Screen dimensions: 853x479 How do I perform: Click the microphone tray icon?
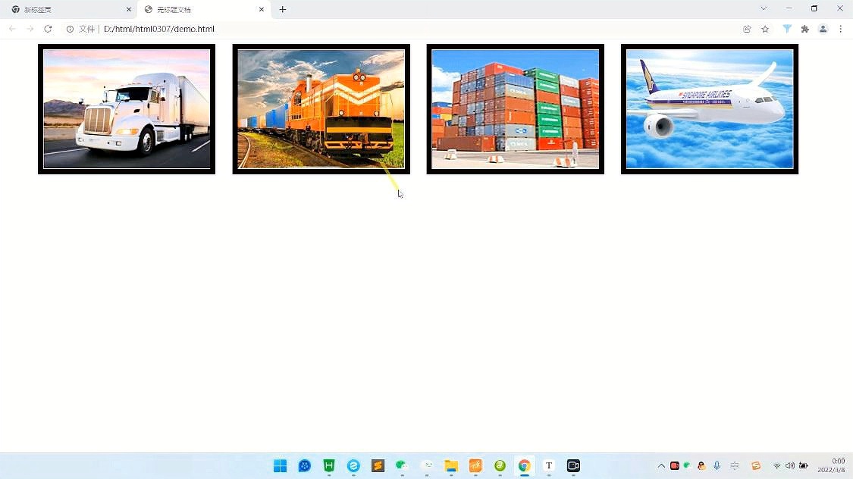pos(717,466)
